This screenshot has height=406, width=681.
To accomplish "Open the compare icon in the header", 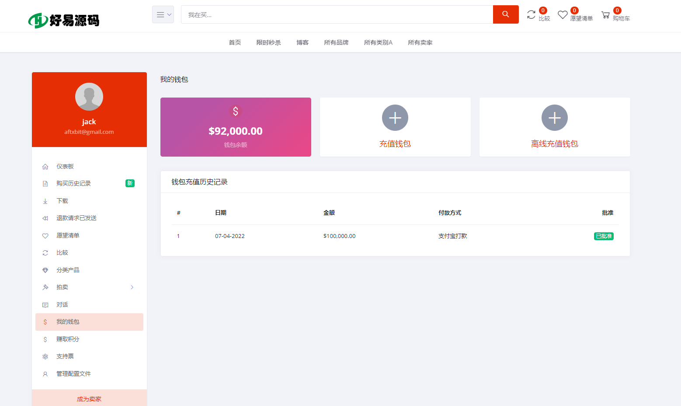I will 531,15.
